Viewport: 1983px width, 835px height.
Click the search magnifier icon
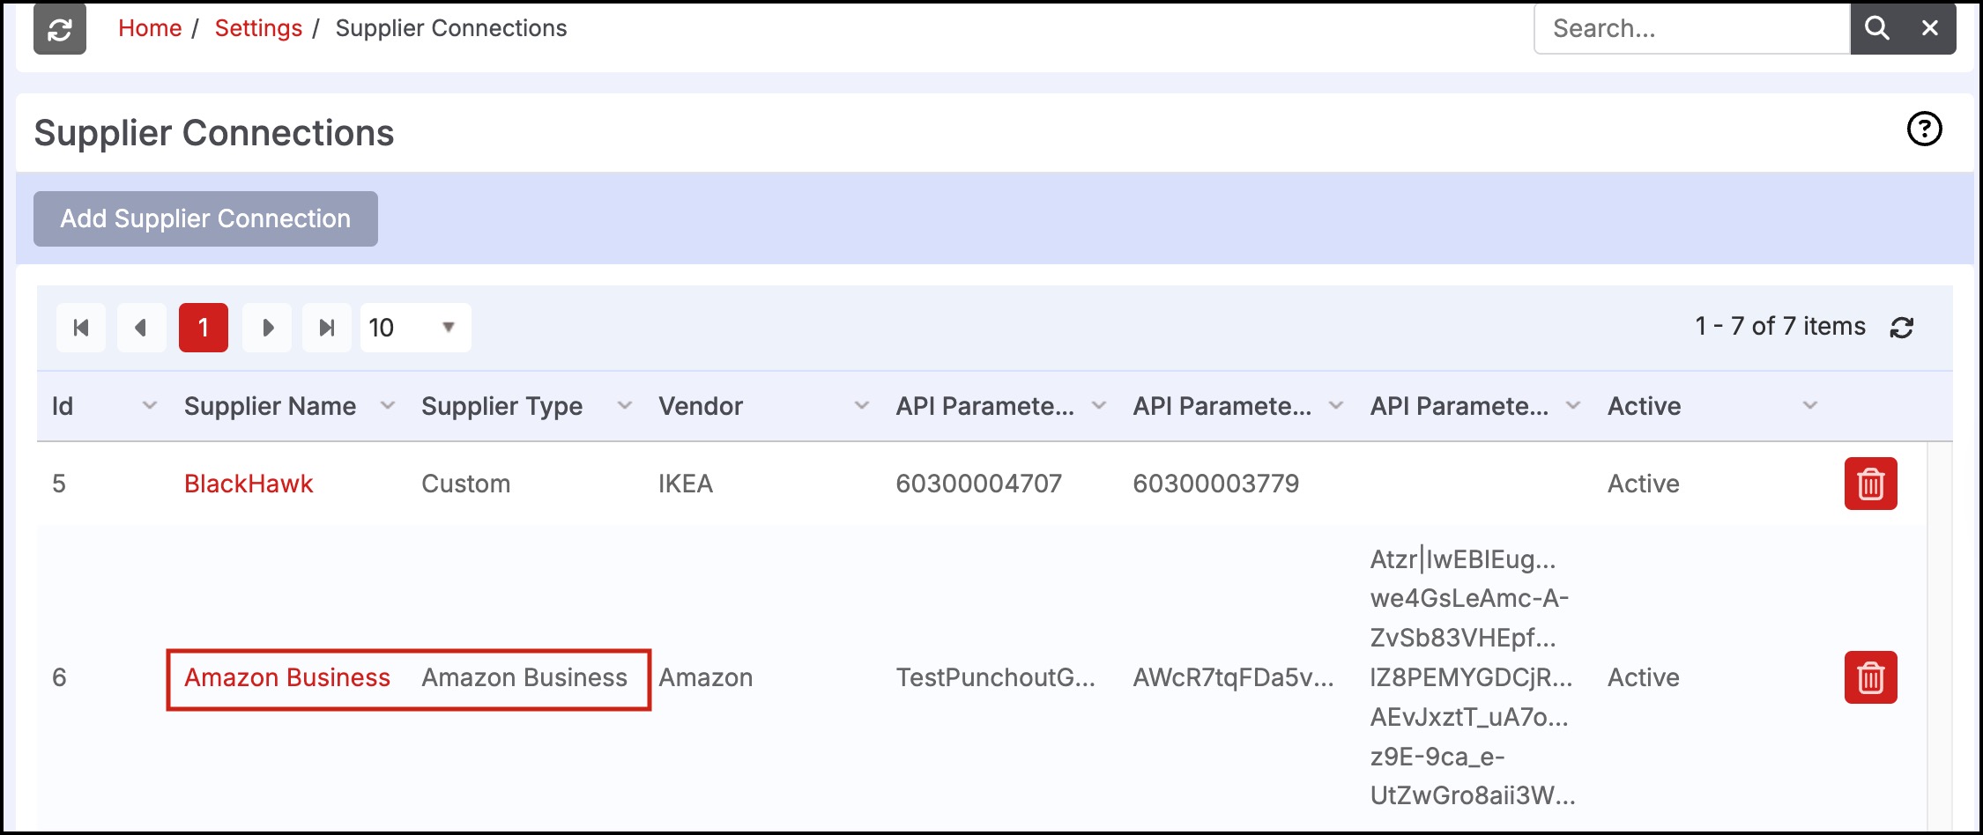click(x=1877, y=29)
